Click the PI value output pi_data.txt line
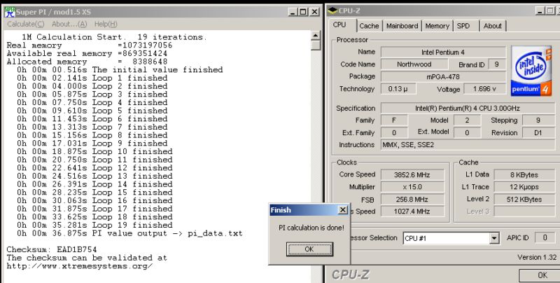 point(129,234)
